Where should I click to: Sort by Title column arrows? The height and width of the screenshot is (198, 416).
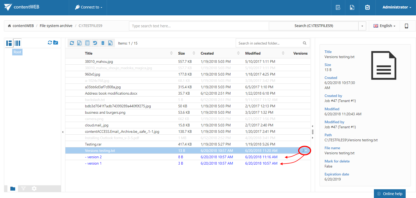[171, 53]
